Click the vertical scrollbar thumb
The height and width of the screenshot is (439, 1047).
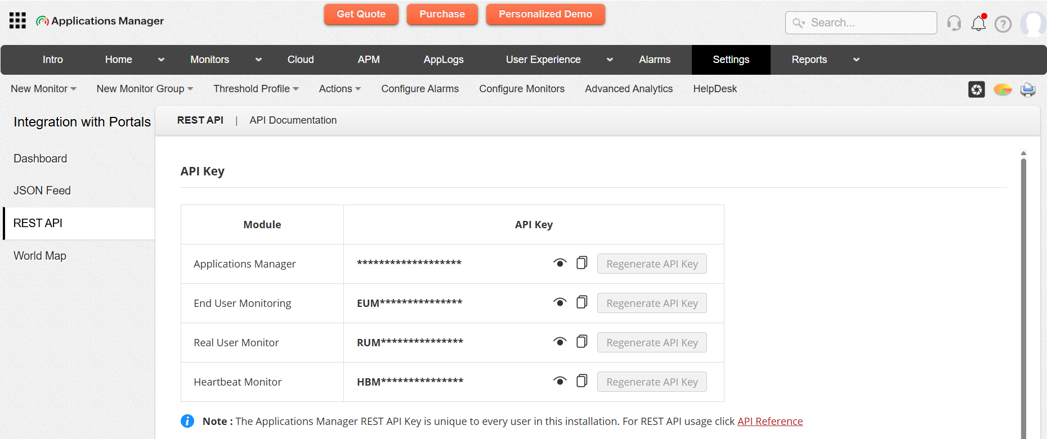[x=1023, y=298]
